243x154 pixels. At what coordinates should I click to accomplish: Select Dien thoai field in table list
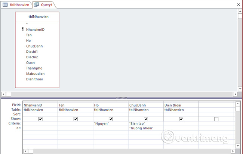coord(34,79)
